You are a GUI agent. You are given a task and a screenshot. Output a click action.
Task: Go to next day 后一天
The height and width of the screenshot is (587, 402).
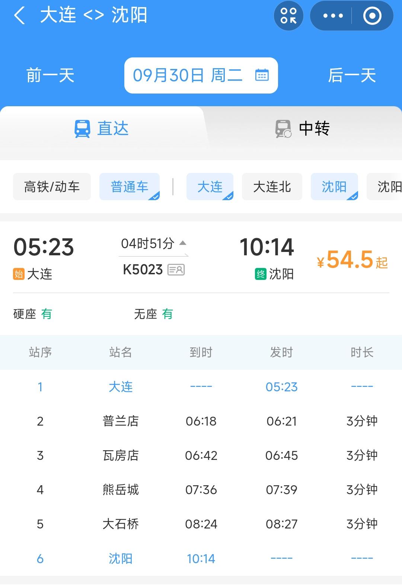point(352,75)
